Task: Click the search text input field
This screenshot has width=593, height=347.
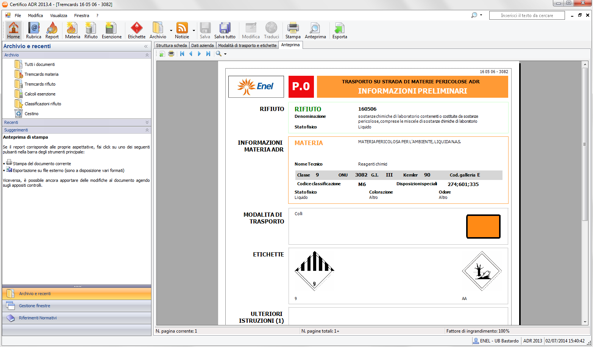Action: [527, 16]
